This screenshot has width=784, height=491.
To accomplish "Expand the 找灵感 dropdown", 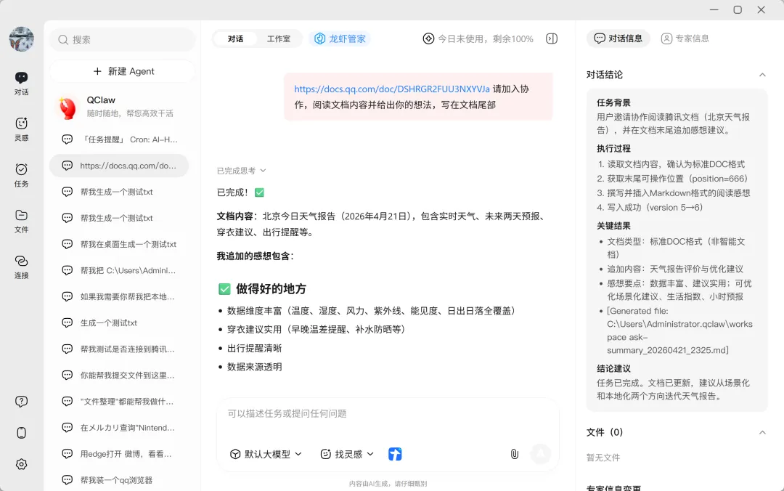I will pyautogui.click(x=347, y=453).
